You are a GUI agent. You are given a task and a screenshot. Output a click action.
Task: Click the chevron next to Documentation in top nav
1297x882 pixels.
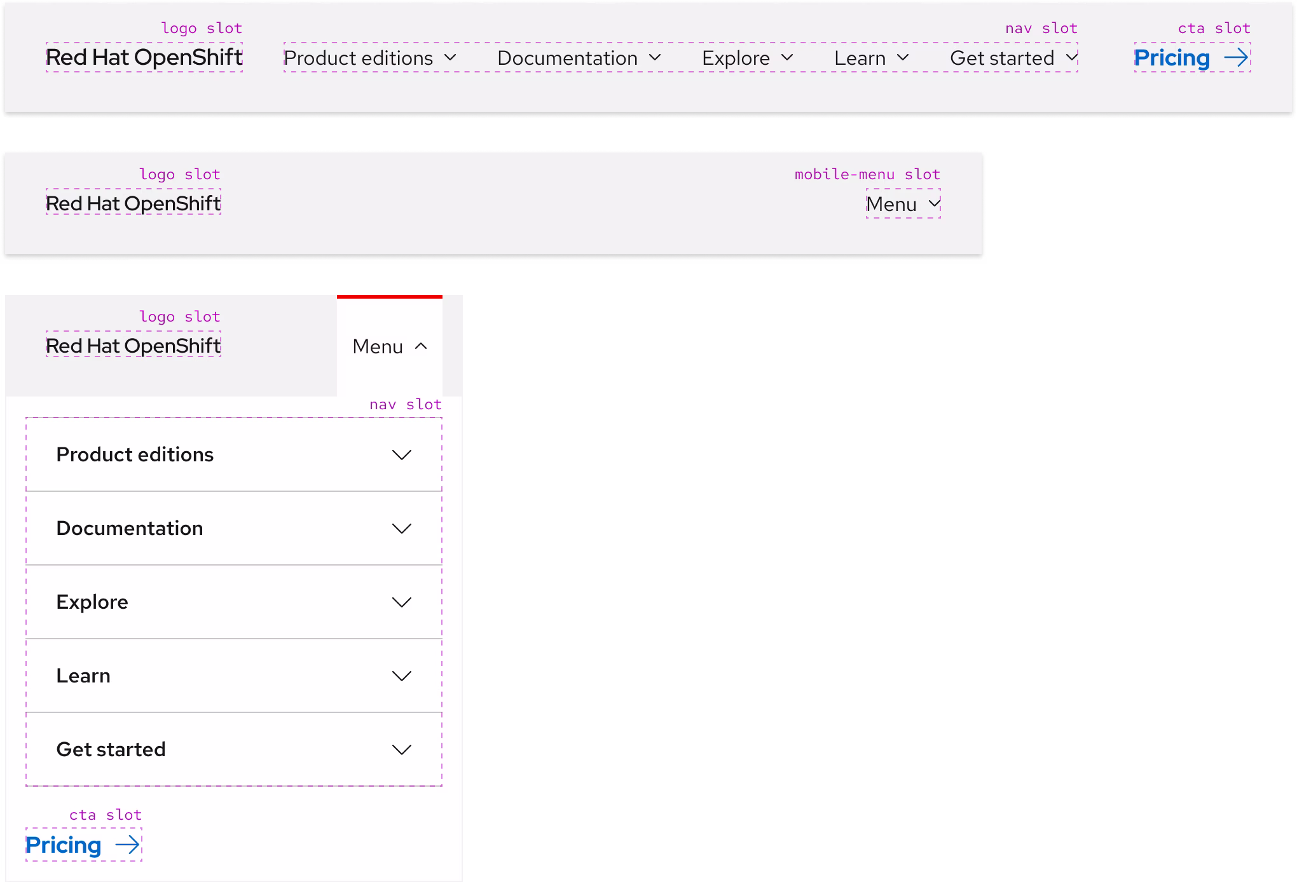656,58
